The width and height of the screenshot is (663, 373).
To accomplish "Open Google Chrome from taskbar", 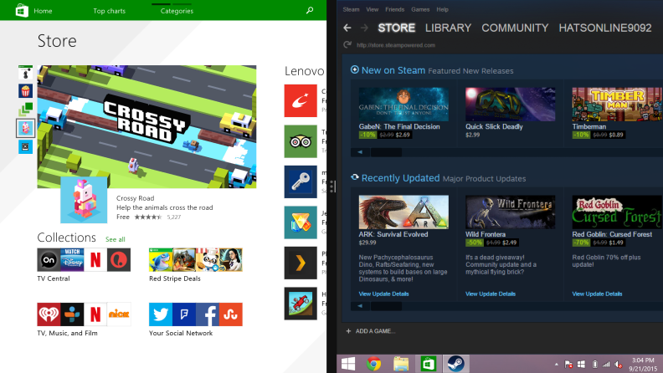I will (x=374, y=364).
